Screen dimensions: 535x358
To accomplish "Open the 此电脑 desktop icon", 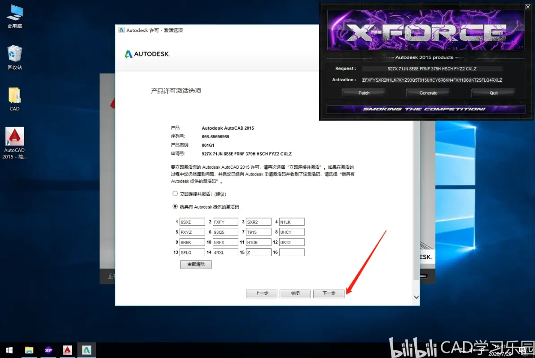I will point(15,16).
